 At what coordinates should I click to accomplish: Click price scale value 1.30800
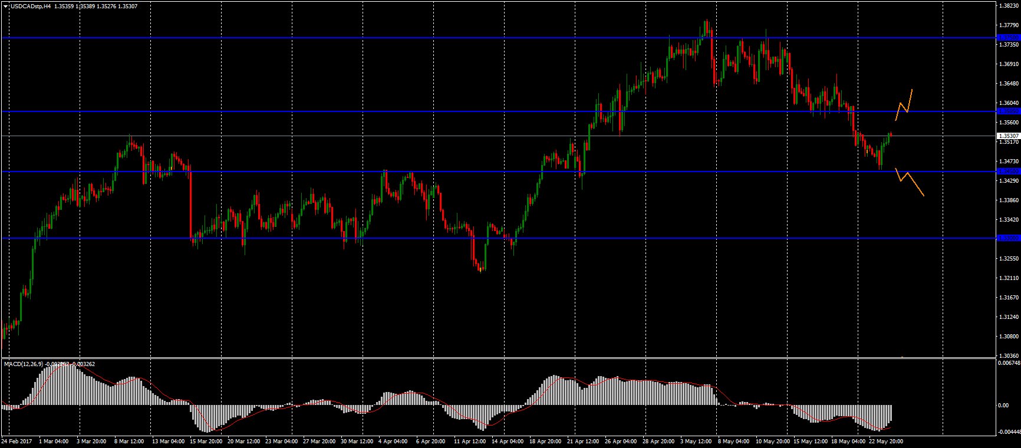tap(1010, 336)
